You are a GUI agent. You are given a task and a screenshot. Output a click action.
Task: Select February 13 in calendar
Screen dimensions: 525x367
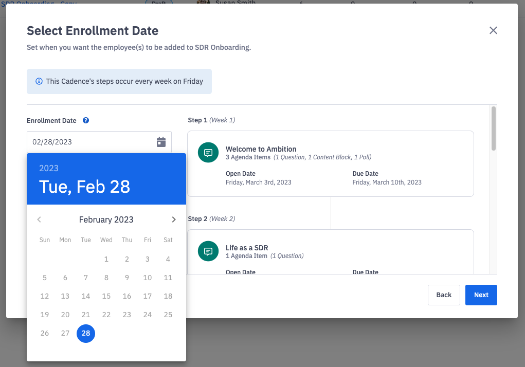pyautogui.click(x=65, y=297)
